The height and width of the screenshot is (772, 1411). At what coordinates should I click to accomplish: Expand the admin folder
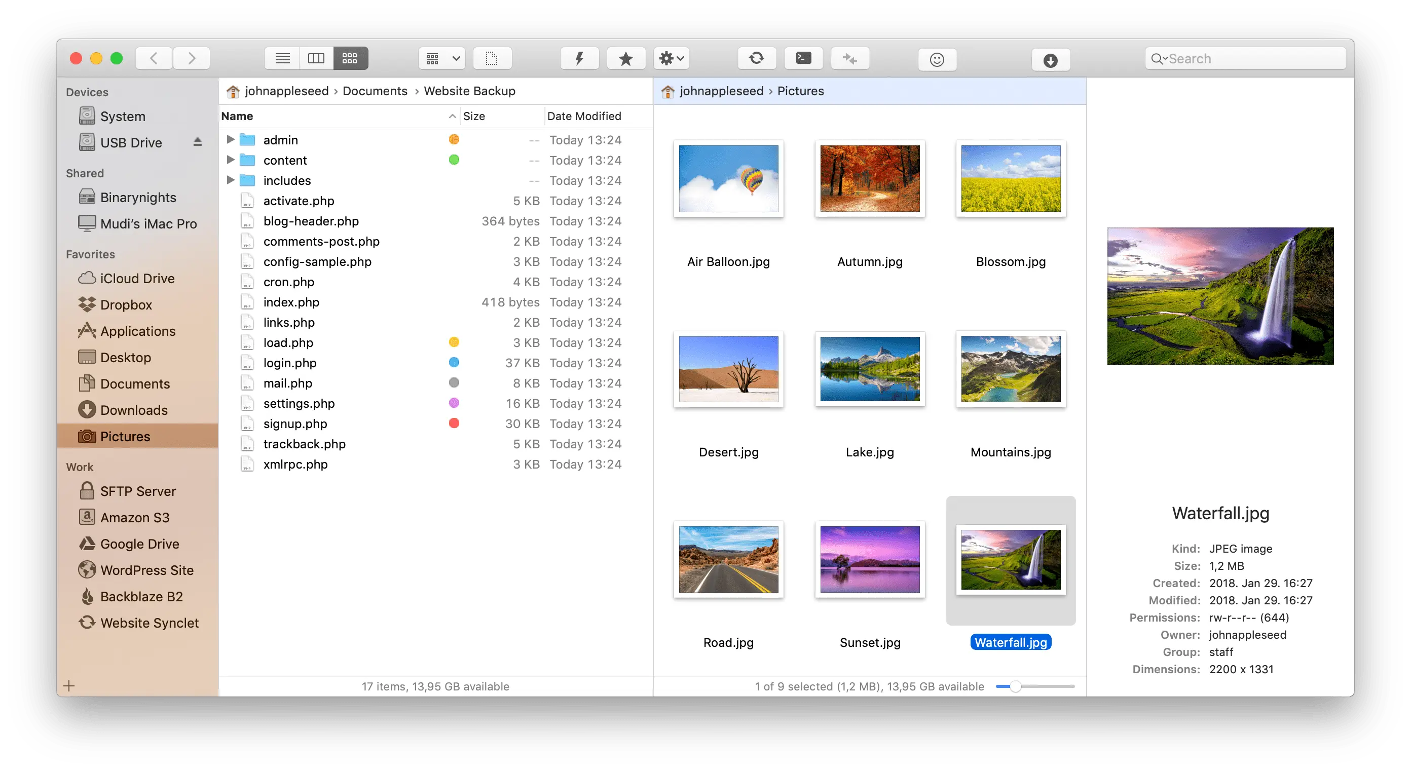point(231,140)
